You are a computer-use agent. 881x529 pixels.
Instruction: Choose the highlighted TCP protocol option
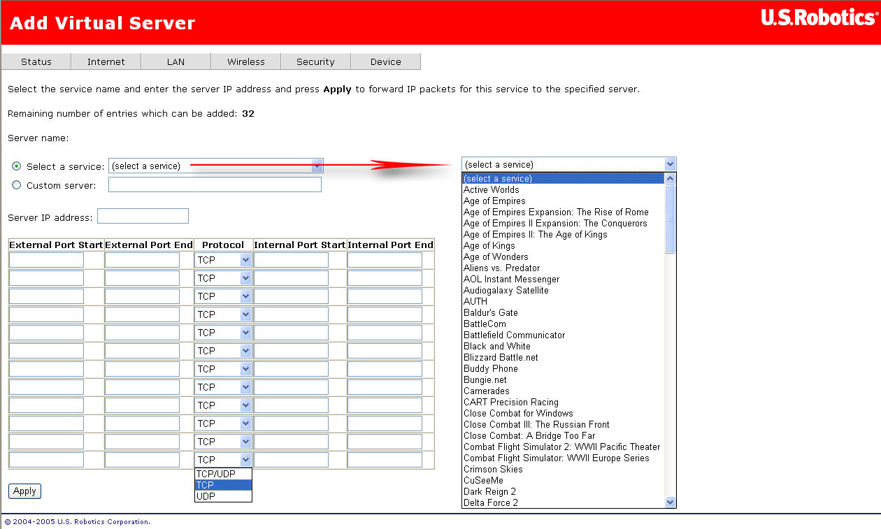(x=223, y=485)
